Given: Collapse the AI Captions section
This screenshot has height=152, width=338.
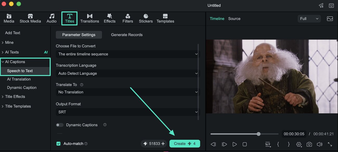Looking at the screenshot, I should click(x=14, y=62).
